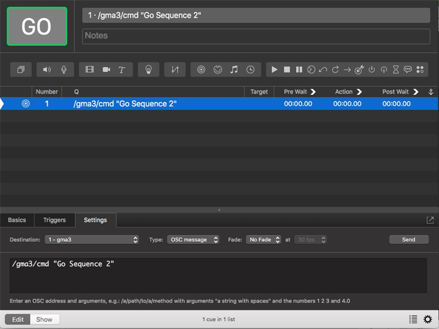Expand the Fade dropdown set to No Fade
This screenshot has height=329, width=439.
pos(263,240)
